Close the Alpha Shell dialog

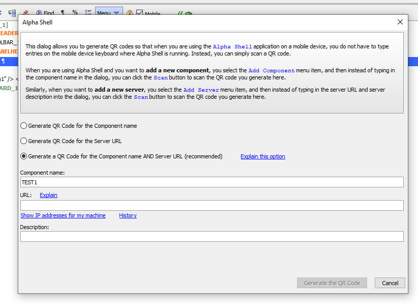pos(400,22)
